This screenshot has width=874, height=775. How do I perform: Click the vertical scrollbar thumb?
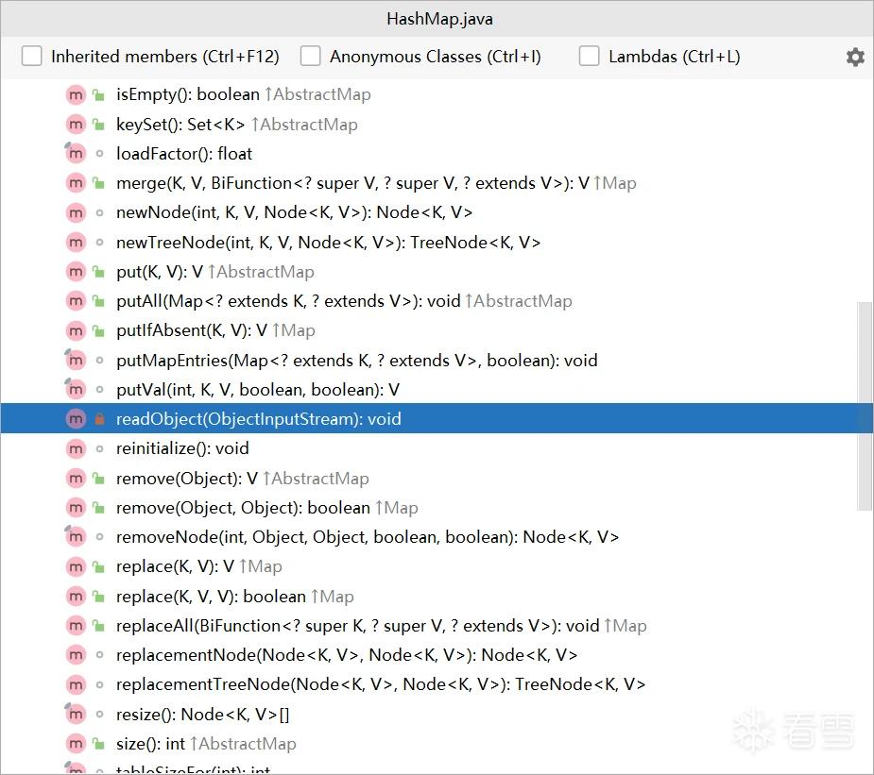pos(865,406)
